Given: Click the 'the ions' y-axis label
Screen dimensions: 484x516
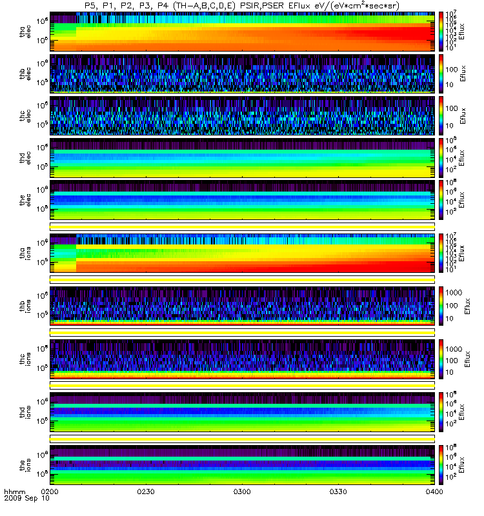Looking at the screenshot, I should [x=25, y=465].
